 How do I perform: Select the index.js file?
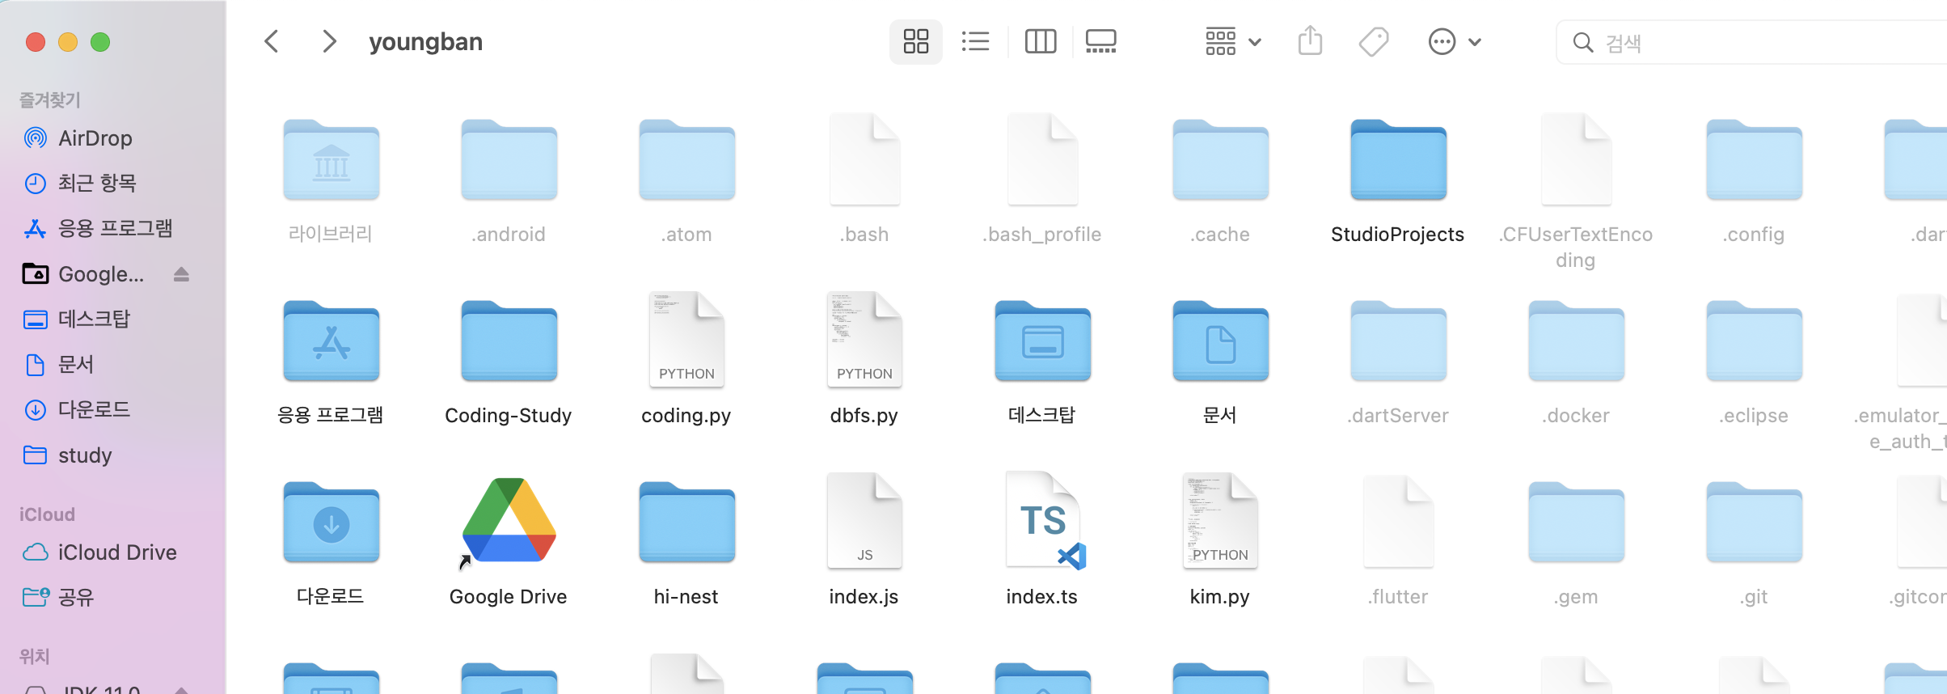click(x=865, y=521)
